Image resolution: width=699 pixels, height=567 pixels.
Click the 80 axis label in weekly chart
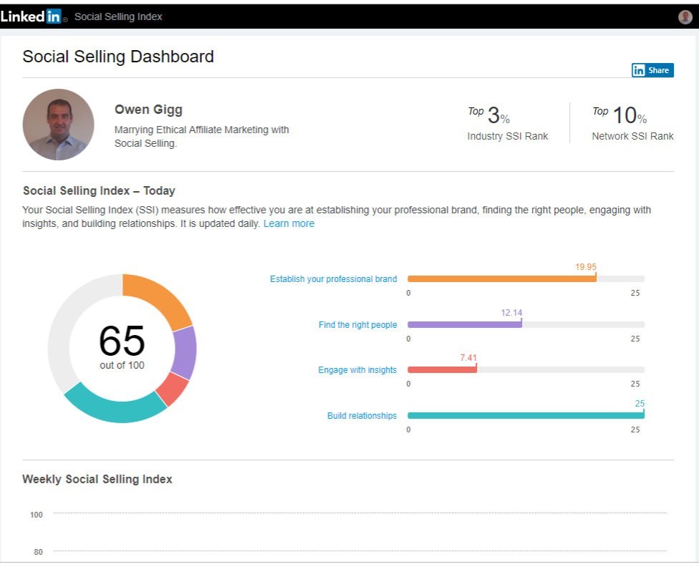pyautogui.click(x=39, y=552)
